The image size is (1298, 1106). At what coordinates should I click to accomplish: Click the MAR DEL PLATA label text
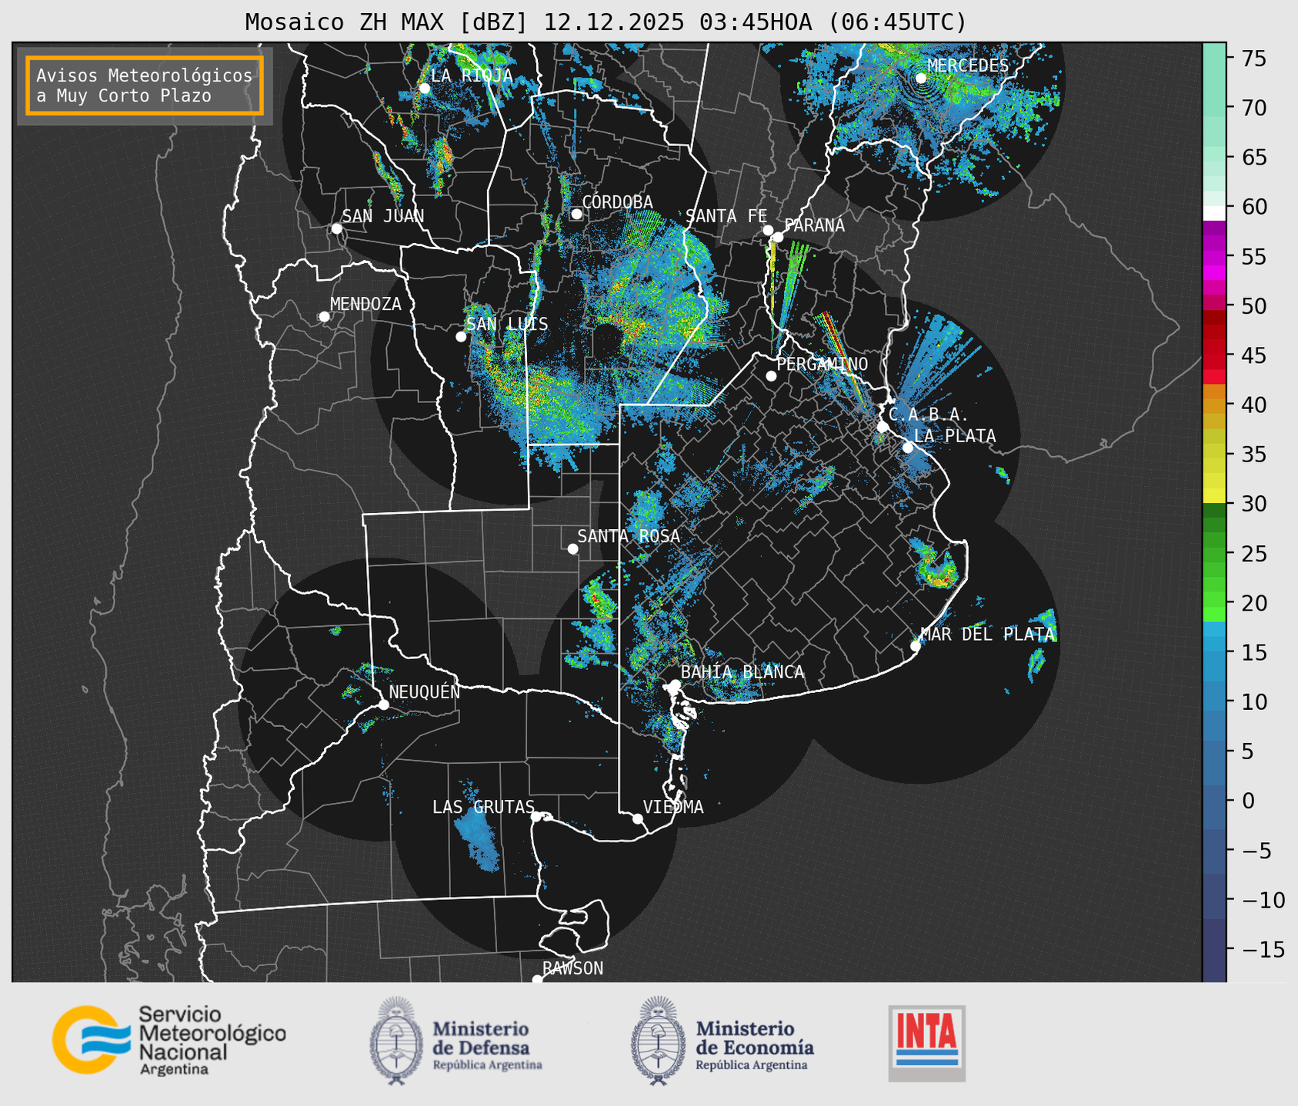[988, 635]
